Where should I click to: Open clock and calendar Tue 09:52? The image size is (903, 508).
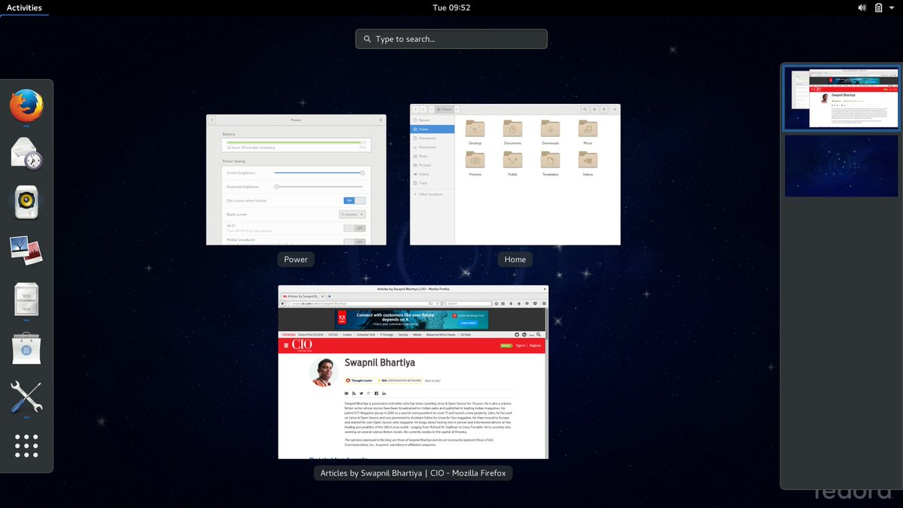coord(451,8)
